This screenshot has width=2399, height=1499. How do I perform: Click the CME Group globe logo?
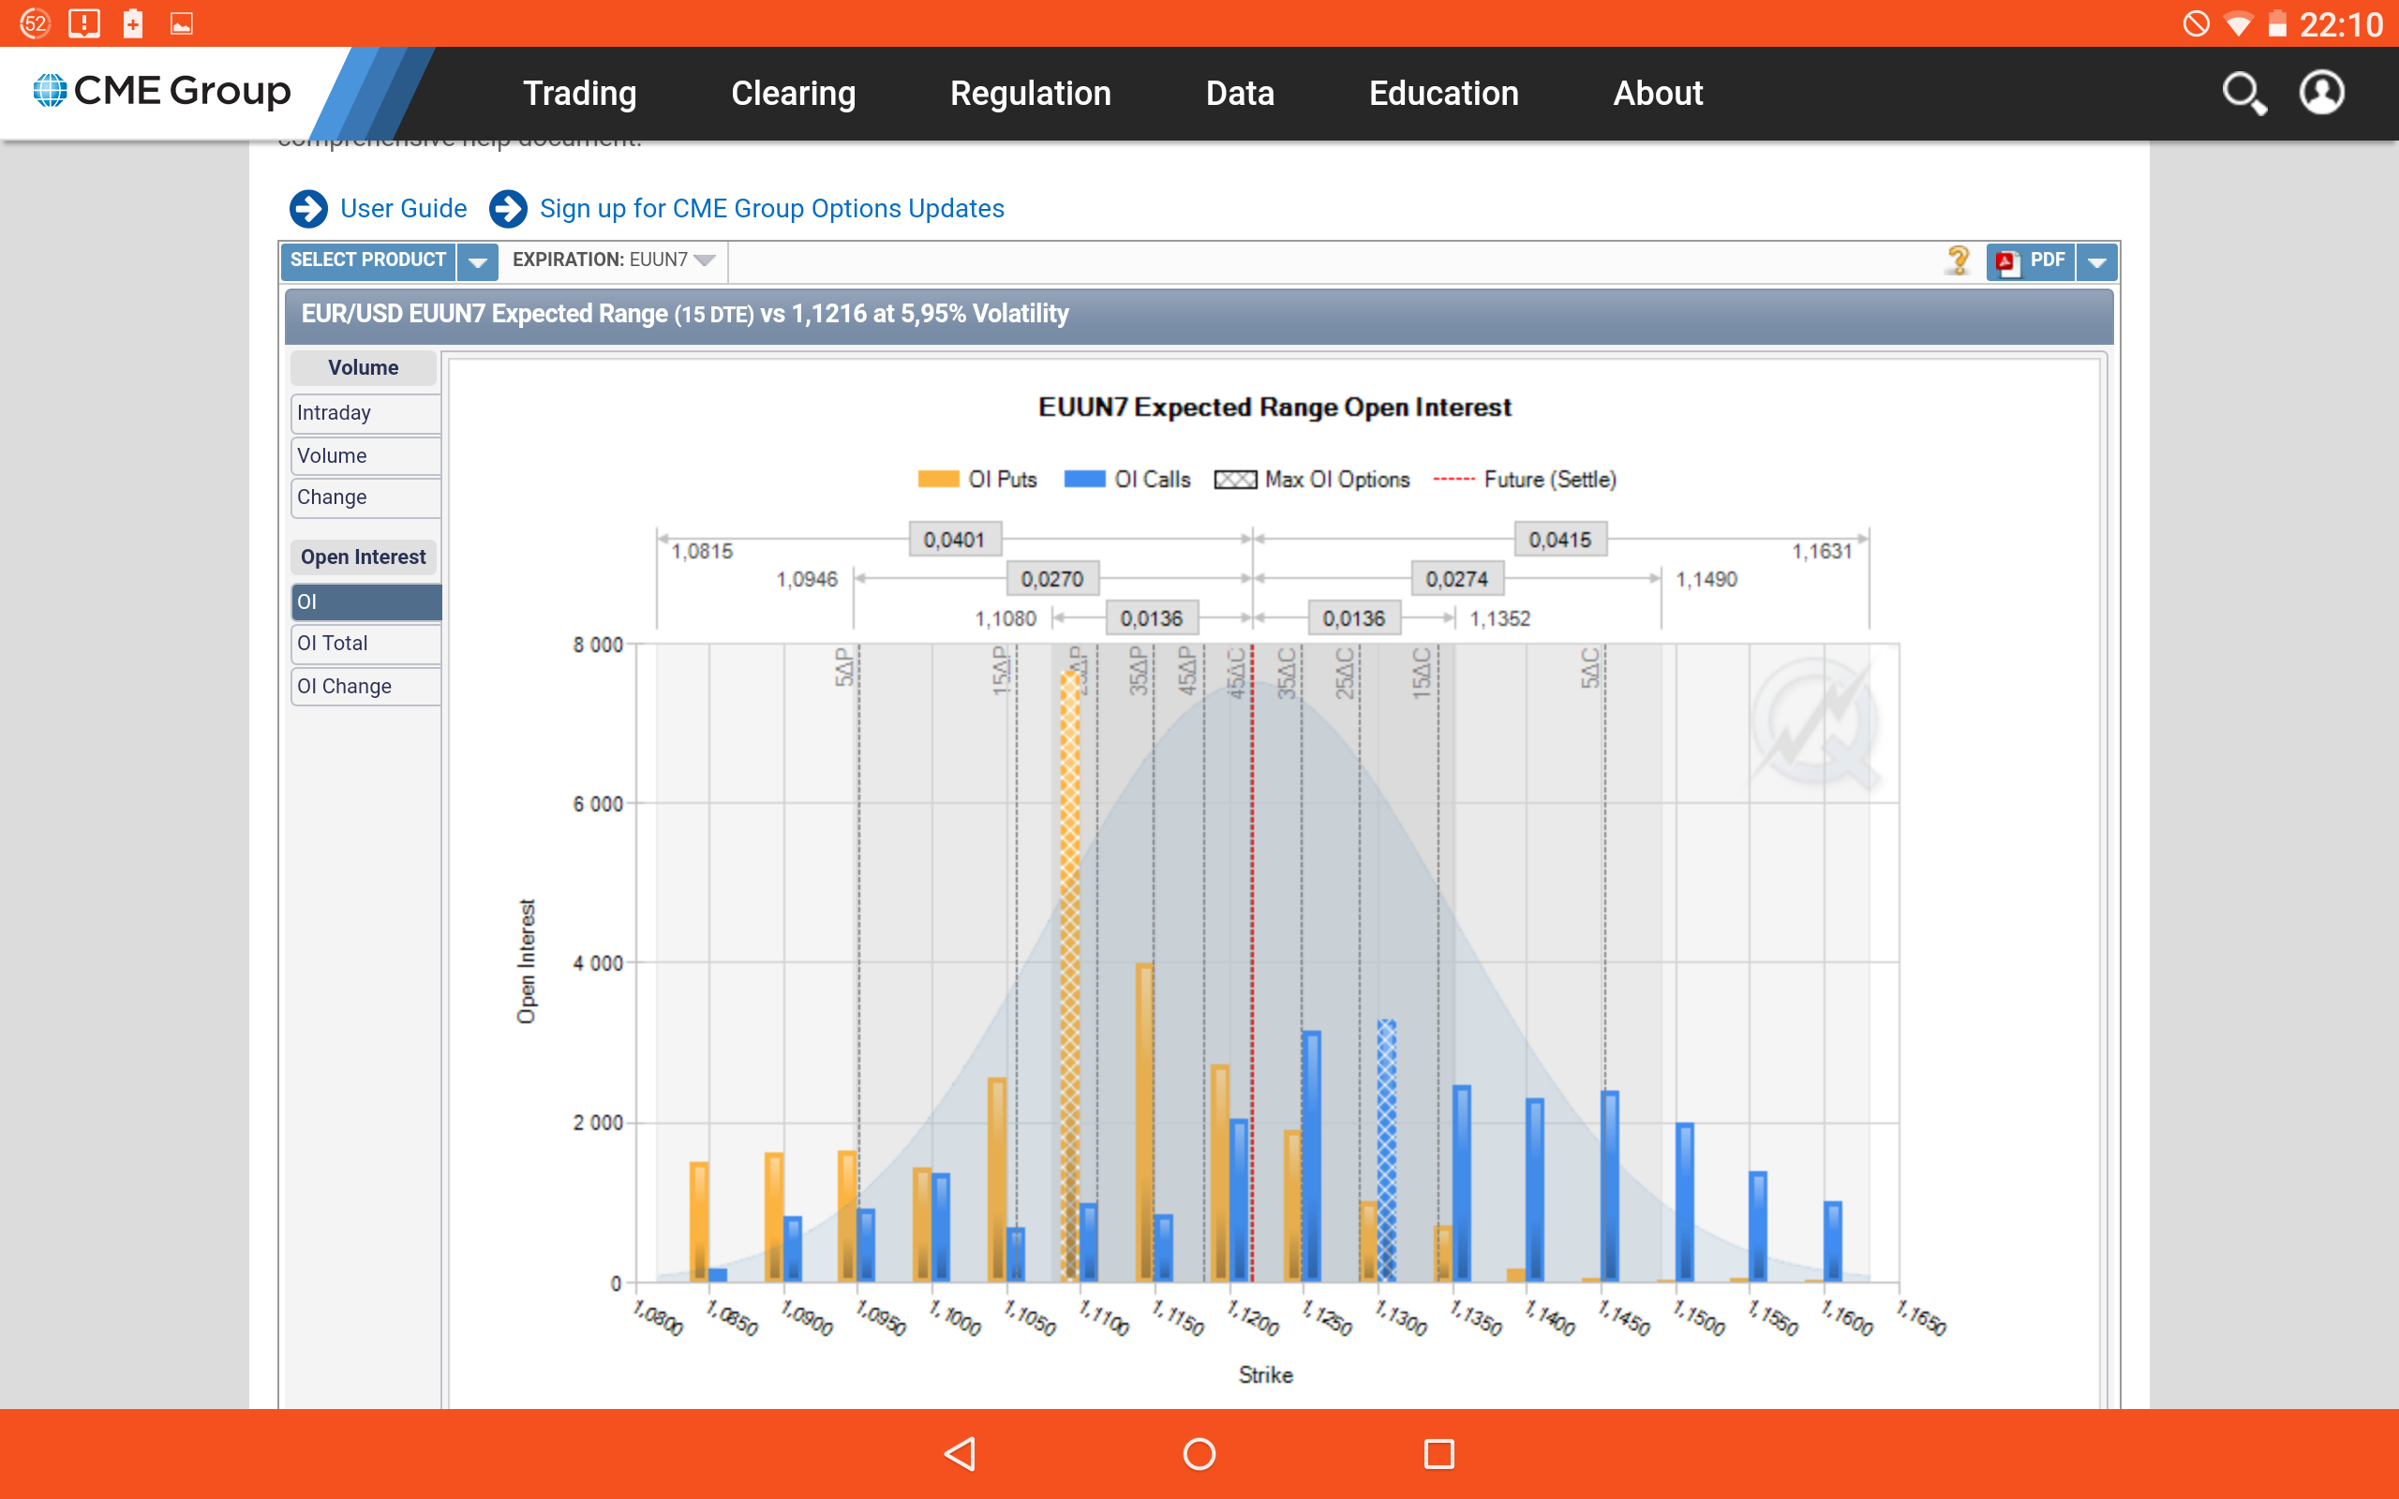(50, 90)
